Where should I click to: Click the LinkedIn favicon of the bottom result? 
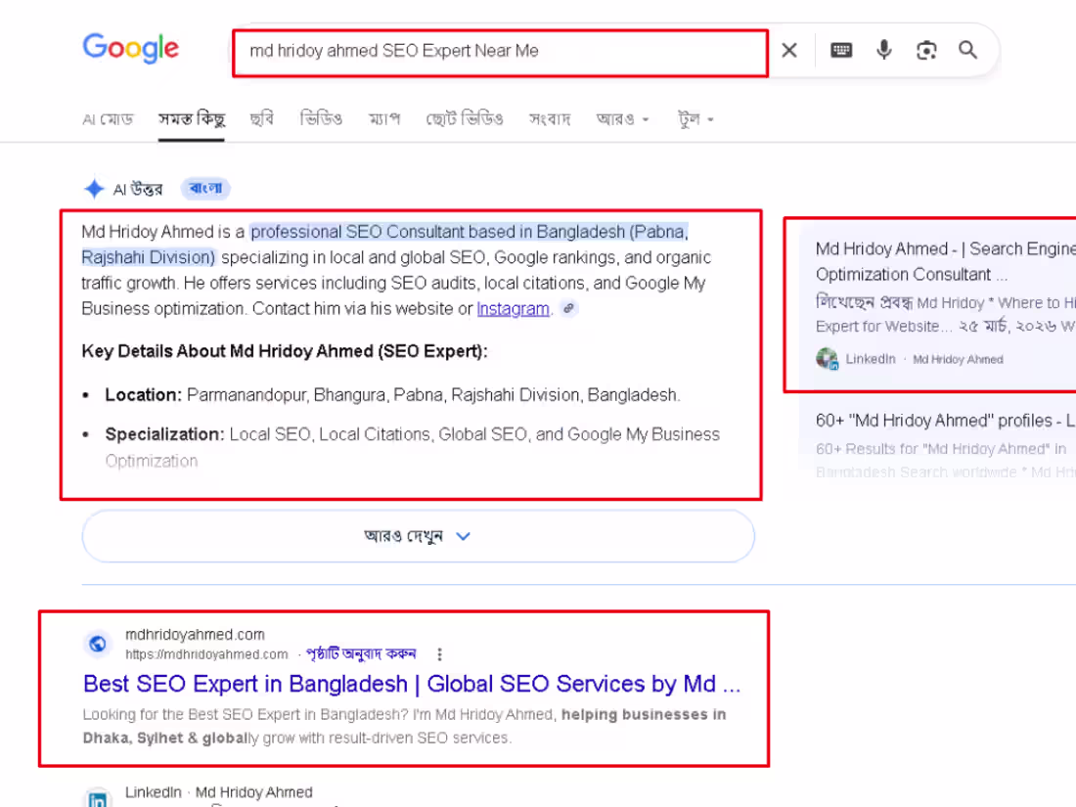click(x=98, y=798)
